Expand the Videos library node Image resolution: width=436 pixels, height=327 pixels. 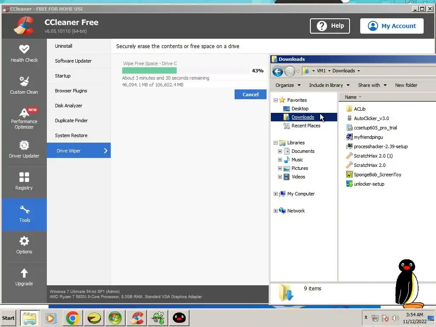tap(280, 177)
